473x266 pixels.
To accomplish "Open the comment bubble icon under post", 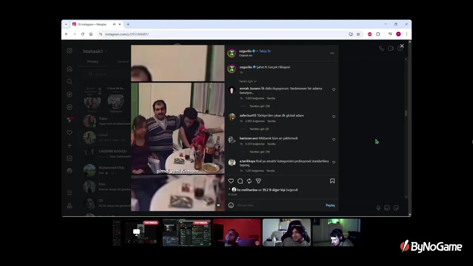I will click(240, 181).
